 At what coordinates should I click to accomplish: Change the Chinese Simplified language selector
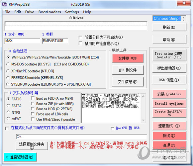169,18
